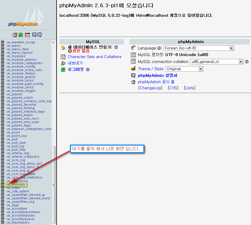The width and height of the screenshot is (251, 225).
Task: Click help icon beside new database label
Action: (x=116, y=47)
